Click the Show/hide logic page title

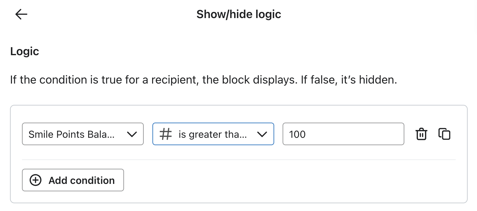[239, 14]
